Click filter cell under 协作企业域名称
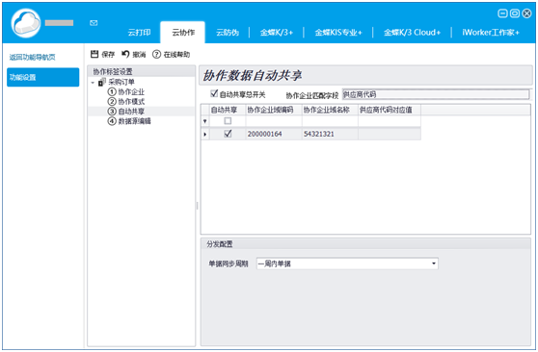 pos(330,121)
